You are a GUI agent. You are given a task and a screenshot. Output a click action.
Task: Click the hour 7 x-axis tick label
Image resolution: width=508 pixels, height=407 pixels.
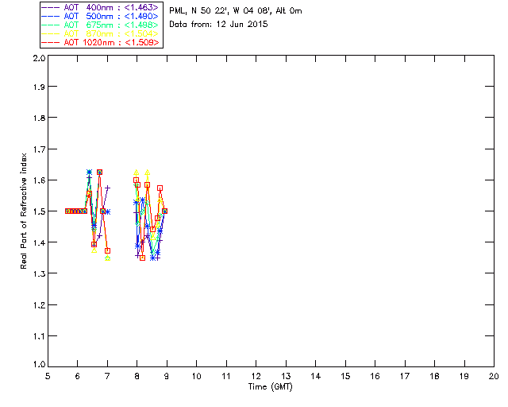tap(107, 376)
